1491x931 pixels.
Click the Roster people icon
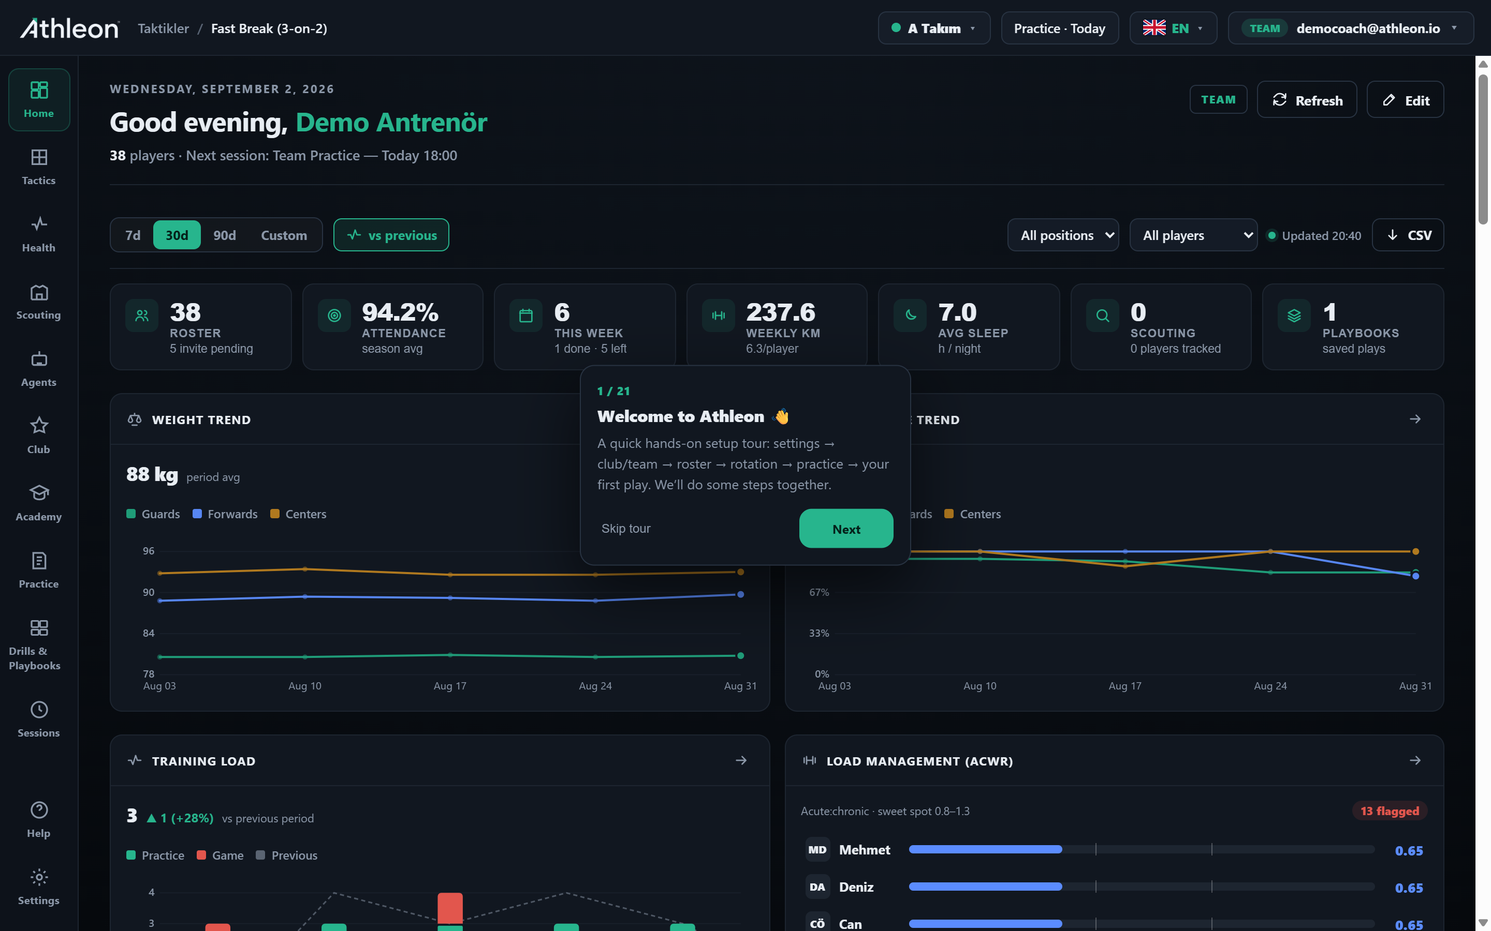coord(142,316)
